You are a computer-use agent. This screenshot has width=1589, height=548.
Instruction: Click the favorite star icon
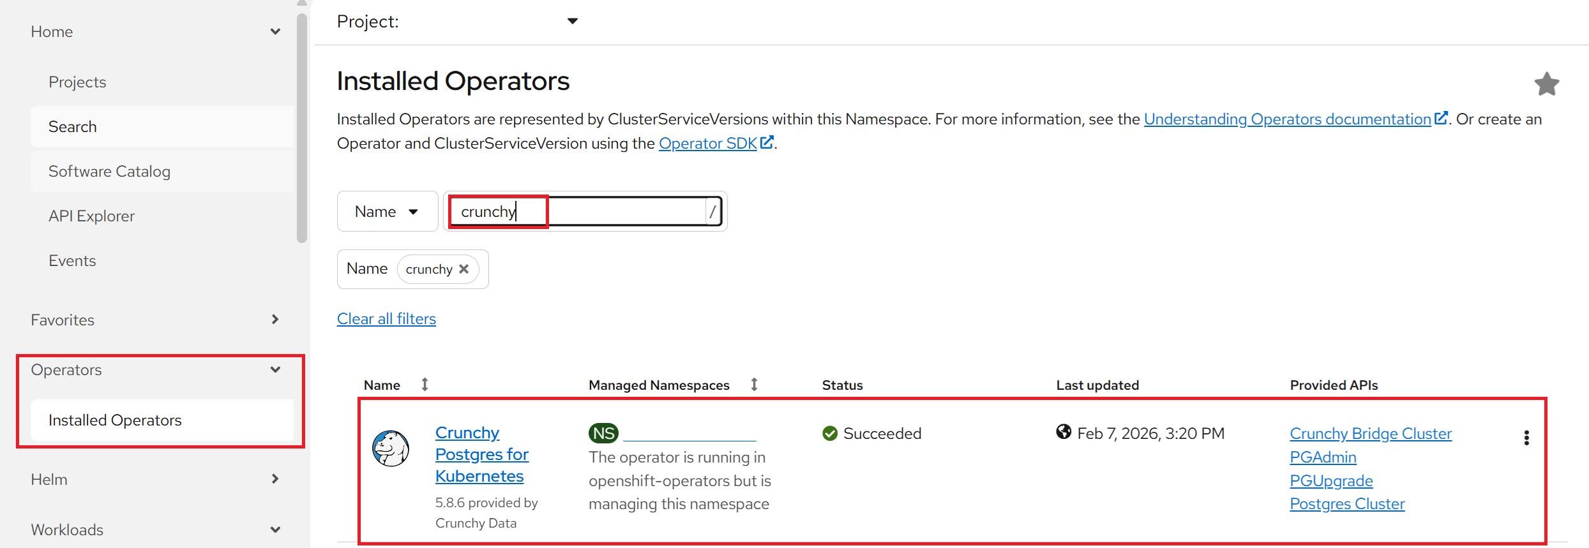(1546, 84)
